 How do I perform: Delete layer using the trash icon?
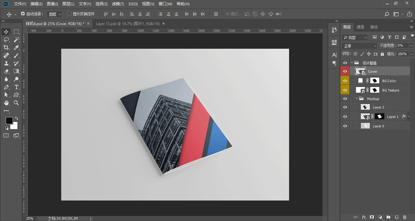pos(404,217)
